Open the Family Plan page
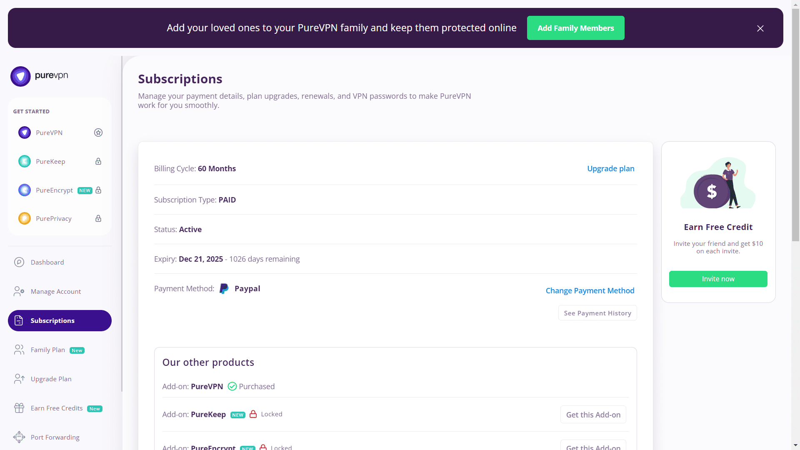The width and height of the screenshot is (800, 450). point(48,350)
